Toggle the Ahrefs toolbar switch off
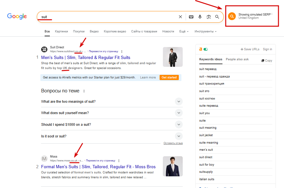Image resolution: width=284 pixels, height=188 pixels. tap(206, 49)
